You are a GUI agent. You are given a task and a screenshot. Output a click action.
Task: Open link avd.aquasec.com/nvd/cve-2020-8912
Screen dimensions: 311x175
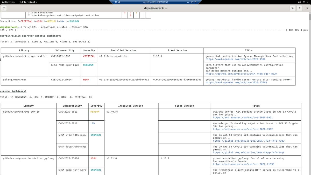pos(243,129)
